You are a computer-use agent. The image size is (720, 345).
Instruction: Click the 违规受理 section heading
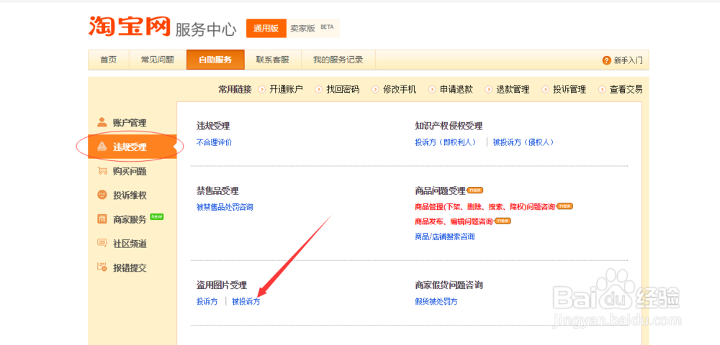tap(213, 126)
